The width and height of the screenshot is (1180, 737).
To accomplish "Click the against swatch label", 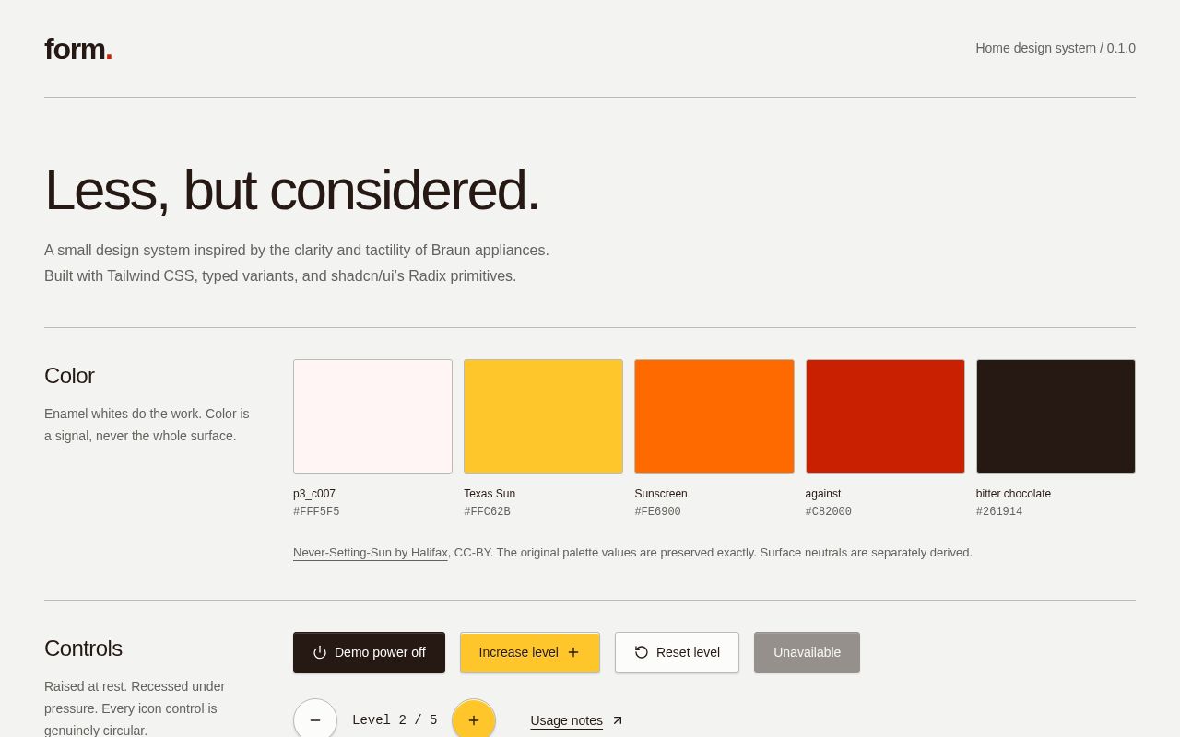I will [x=823, y=494].
